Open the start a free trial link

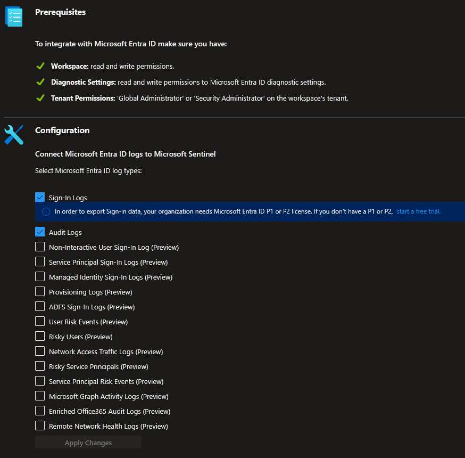pyautogui.click(x=418, y=211)
